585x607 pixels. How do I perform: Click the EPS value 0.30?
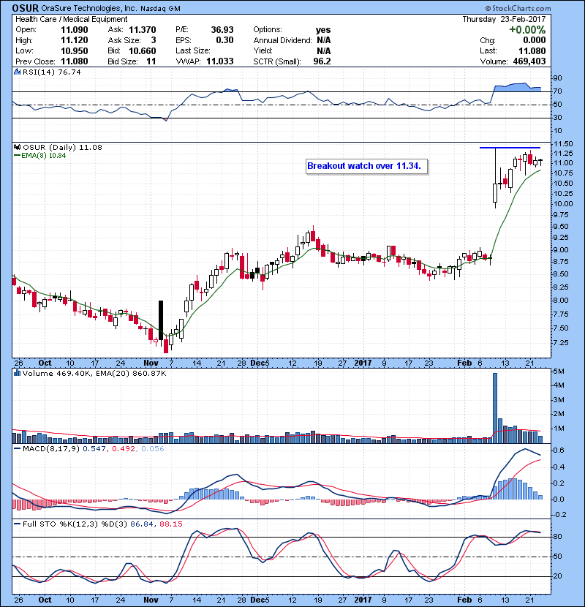(x=224, y=40)
